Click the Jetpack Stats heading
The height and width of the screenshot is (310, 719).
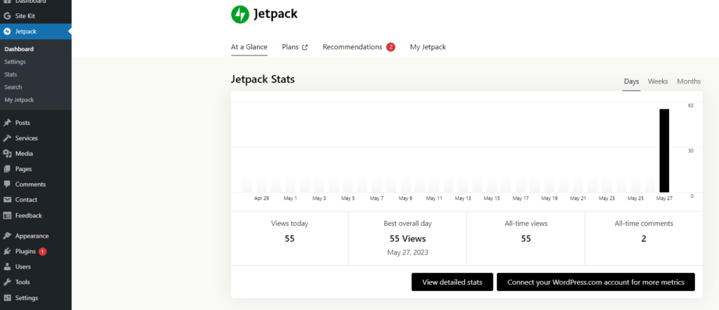point(263,79)
